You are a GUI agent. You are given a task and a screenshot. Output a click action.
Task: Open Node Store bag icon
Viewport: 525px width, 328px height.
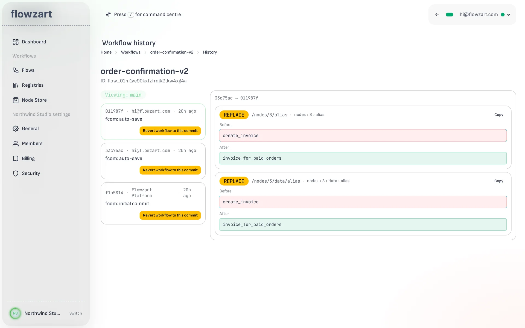click(16, 100)
